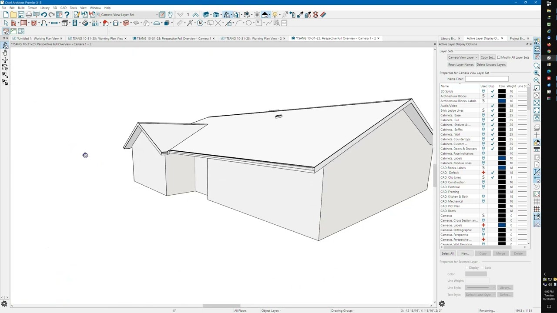The image size is (557, 313).
Task: Select the Door tool icon
Action: pos(44,23)
